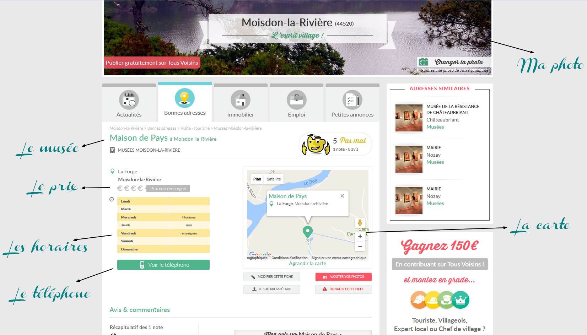This screenshot has height=335, width=587.
Task: Click Je suis propriétaire button
Action: coord(272,289)
